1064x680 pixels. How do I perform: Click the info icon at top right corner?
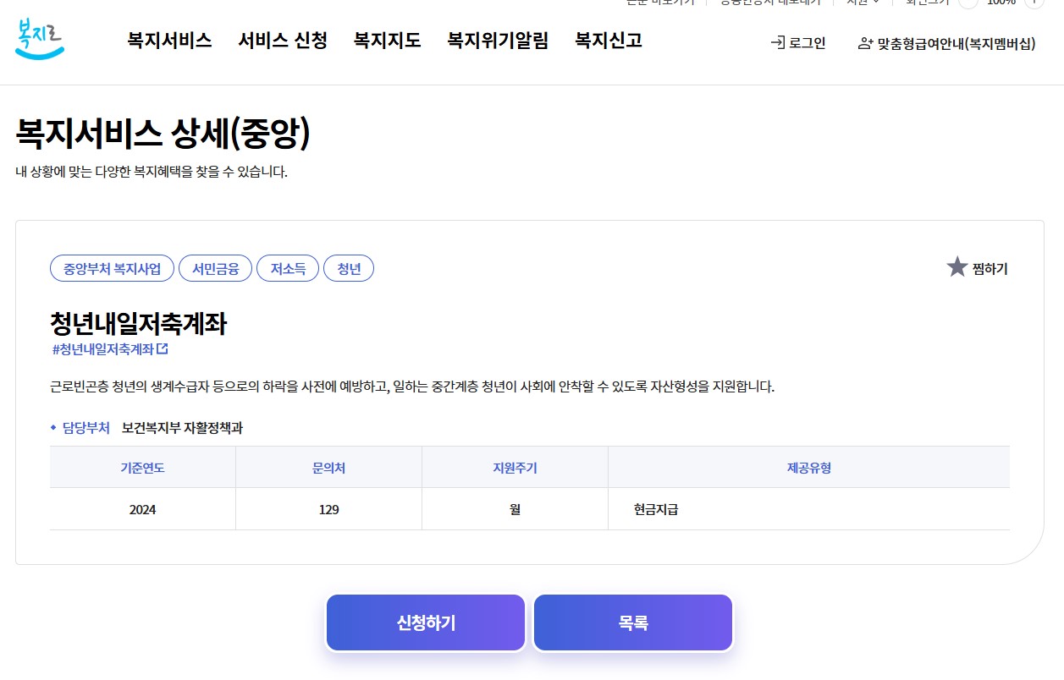pyautogui.click(x=1034, y=3)
